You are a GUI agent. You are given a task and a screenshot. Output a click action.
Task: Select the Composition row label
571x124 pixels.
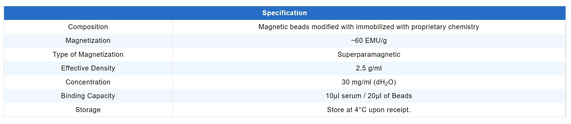pos(88,27)
